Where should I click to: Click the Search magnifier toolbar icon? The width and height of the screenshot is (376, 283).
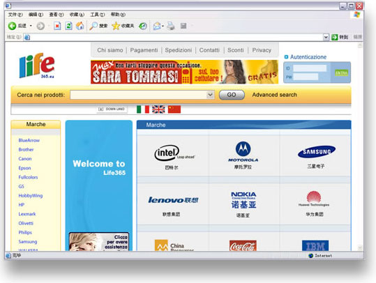[x=93, y=26]
